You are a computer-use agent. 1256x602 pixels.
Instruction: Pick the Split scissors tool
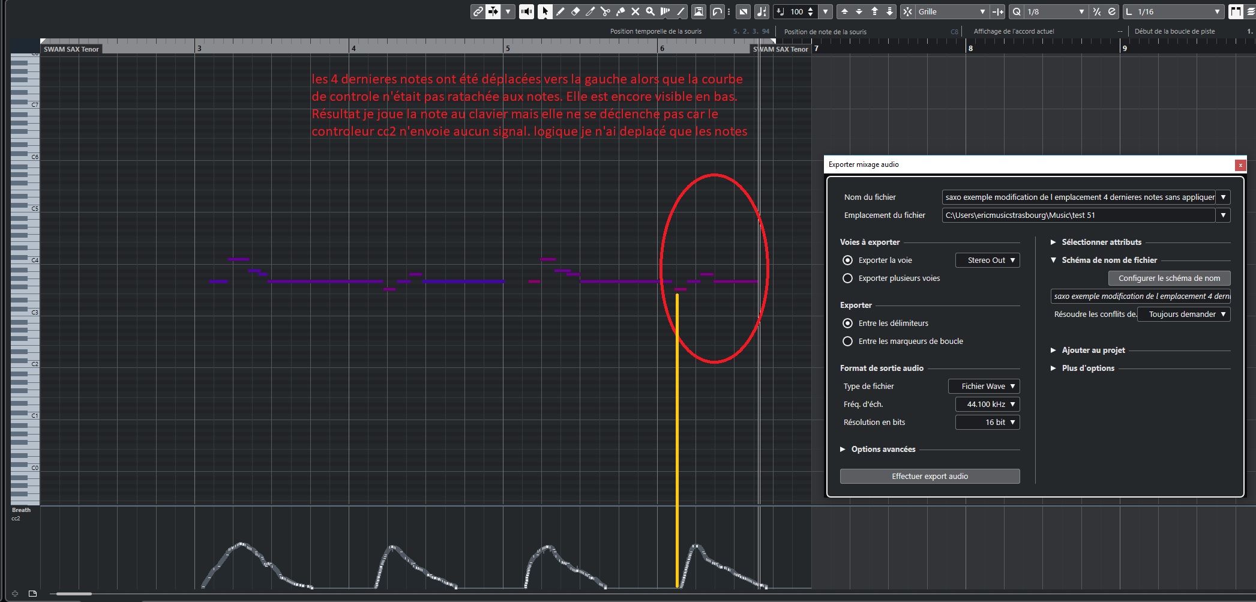605,11
